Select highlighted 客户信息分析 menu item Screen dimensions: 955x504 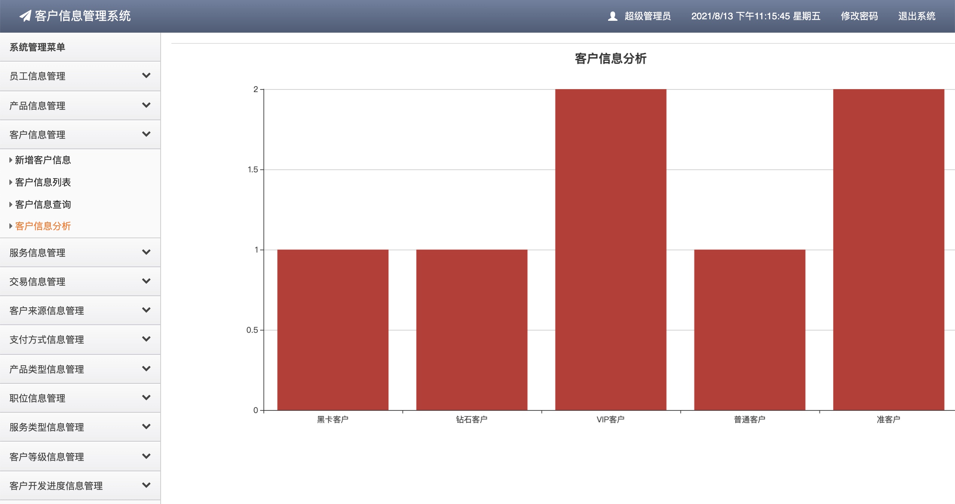pyautogui.click(x=43, y=226)
